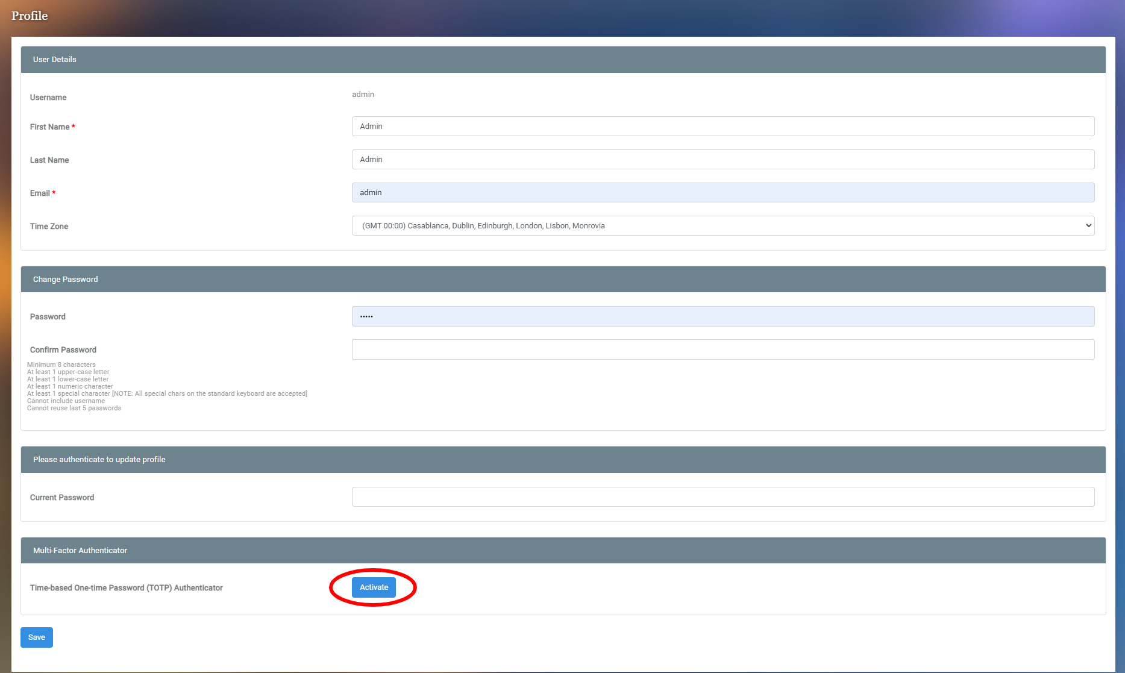Click the 'admin' username value
The image size is (1125, 673).
pyautogui.click(x=363, y=95)
